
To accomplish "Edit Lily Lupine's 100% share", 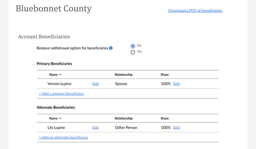I will pyautogui.click(x=177, y=128).
